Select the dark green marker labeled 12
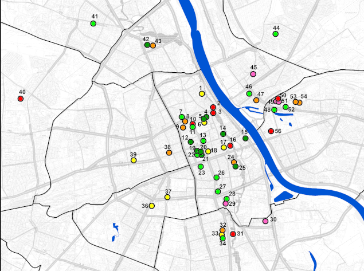The image size is (364, 271). (x=190, y=142)
